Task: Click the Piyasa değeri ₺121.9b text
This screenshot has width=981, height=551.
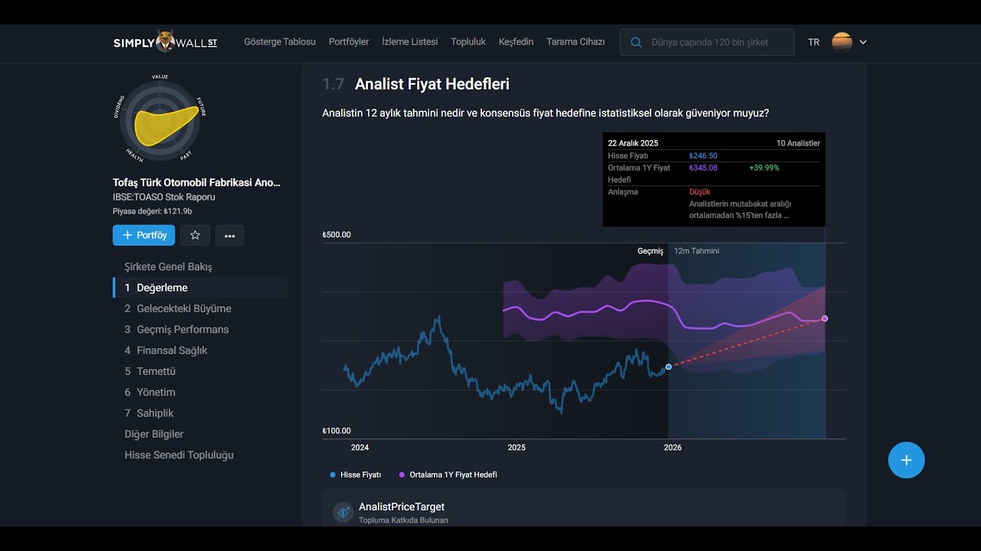Action: point(153,211)
